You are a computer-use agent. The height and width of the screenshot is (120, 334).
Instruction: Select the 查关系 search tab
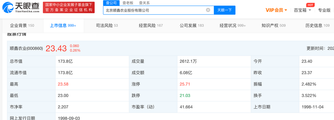pyautogui.click(x=144, y=3)
